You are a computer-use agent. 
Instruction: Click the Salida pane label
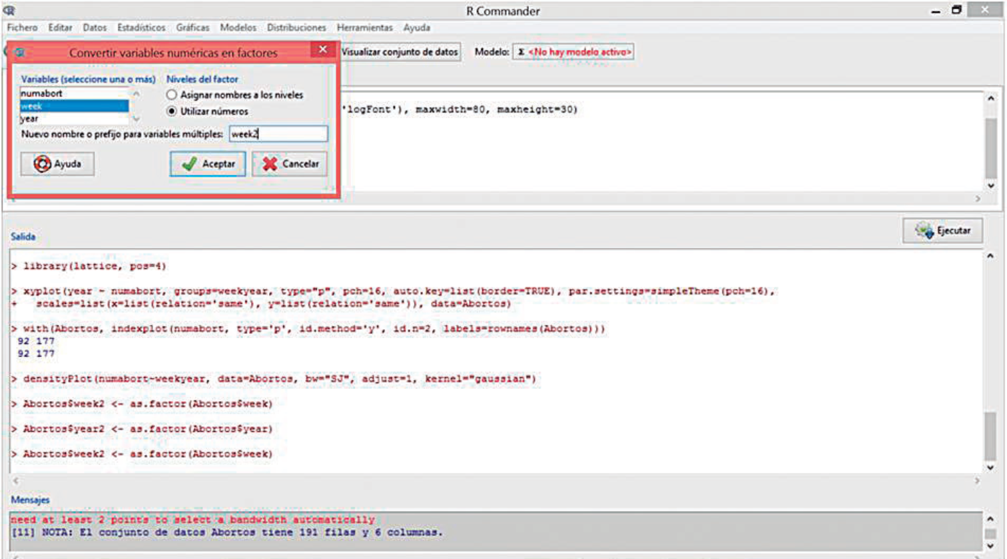(23, 237)
